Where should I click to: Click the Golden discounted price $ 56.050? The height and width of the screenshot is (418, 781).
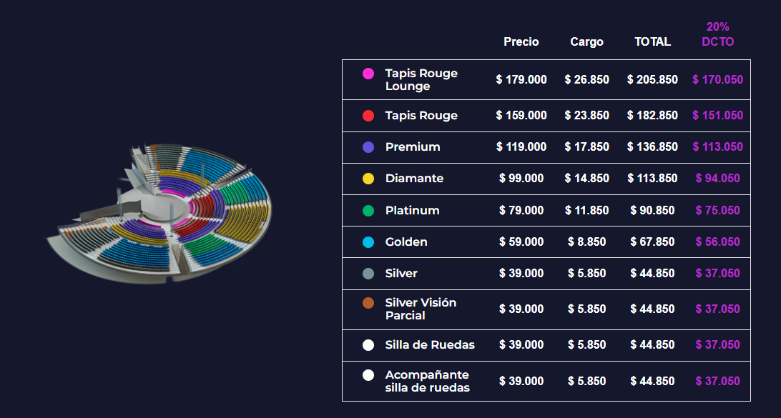click(x=717, y=242)
